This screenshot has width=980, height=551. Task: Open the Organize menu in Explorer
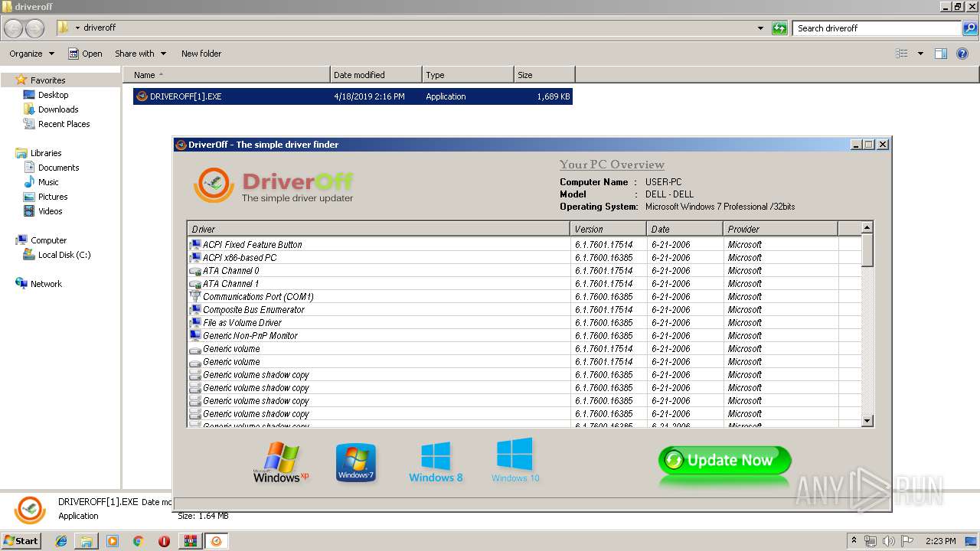(31, 54)
